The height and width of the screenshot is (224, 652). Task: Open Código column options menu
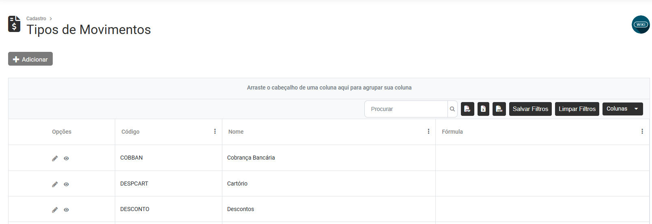(215, 131)
